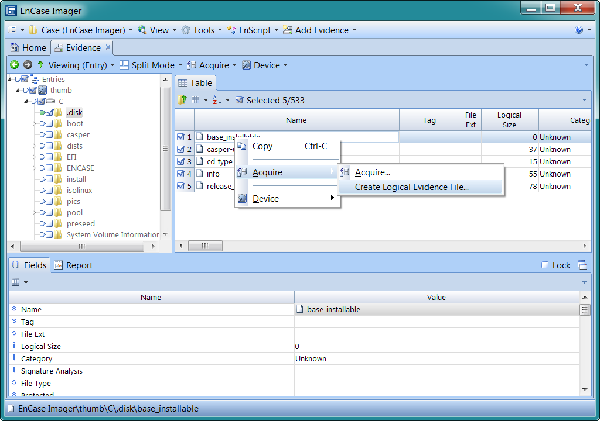Click the Split Mode panel icon
This screenshot has height=421, width=600.
124,65
